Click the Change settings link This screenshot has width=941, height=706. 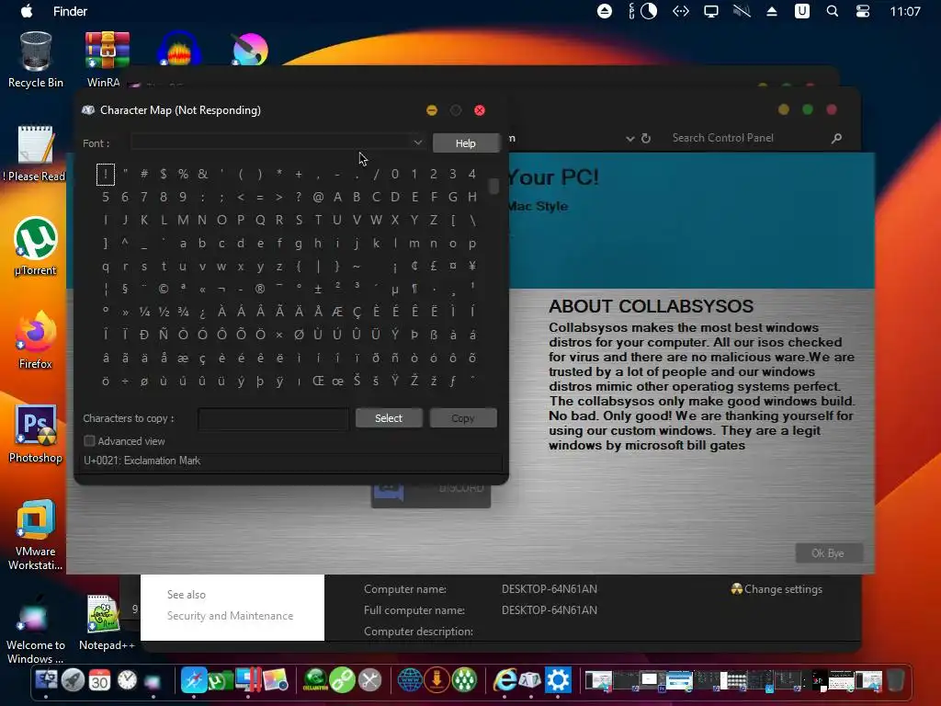coord(783,589)
